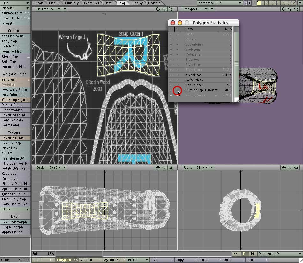Open the Detail tab

click(x=109, y=3)
